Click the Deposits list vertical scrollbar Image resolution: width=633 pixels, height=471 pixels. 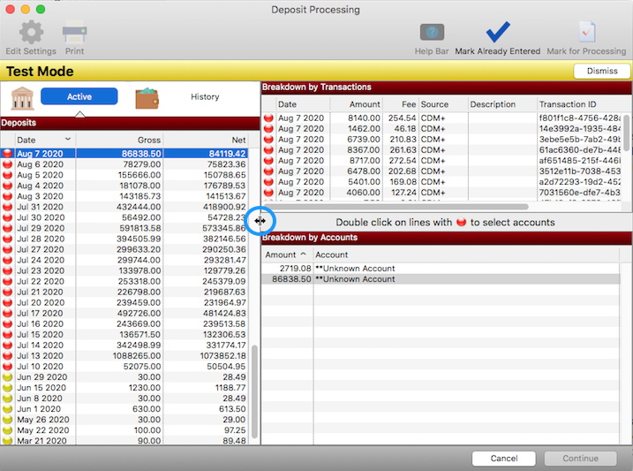pos(255,389)
